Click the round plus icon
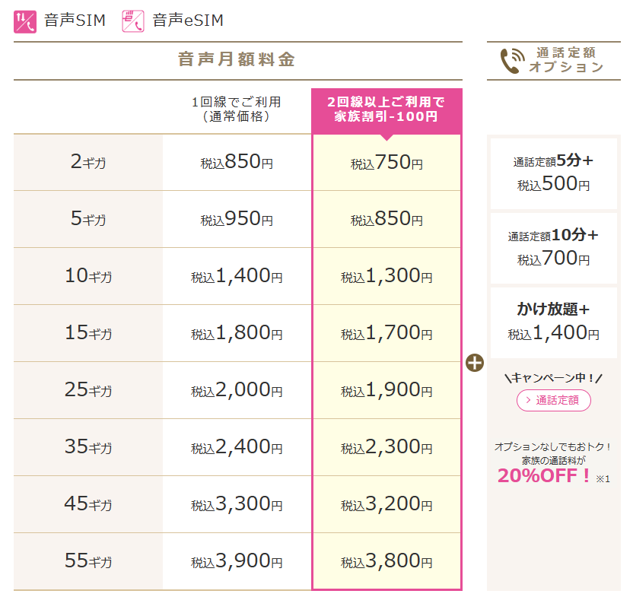Screen dimensions: 633x597 pyautogui.click(x=475, y=363)
